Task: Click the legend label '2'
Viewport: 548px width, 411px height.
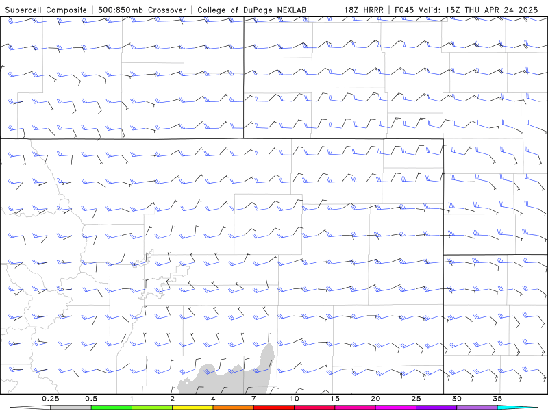Action: [x=173, y=399]
